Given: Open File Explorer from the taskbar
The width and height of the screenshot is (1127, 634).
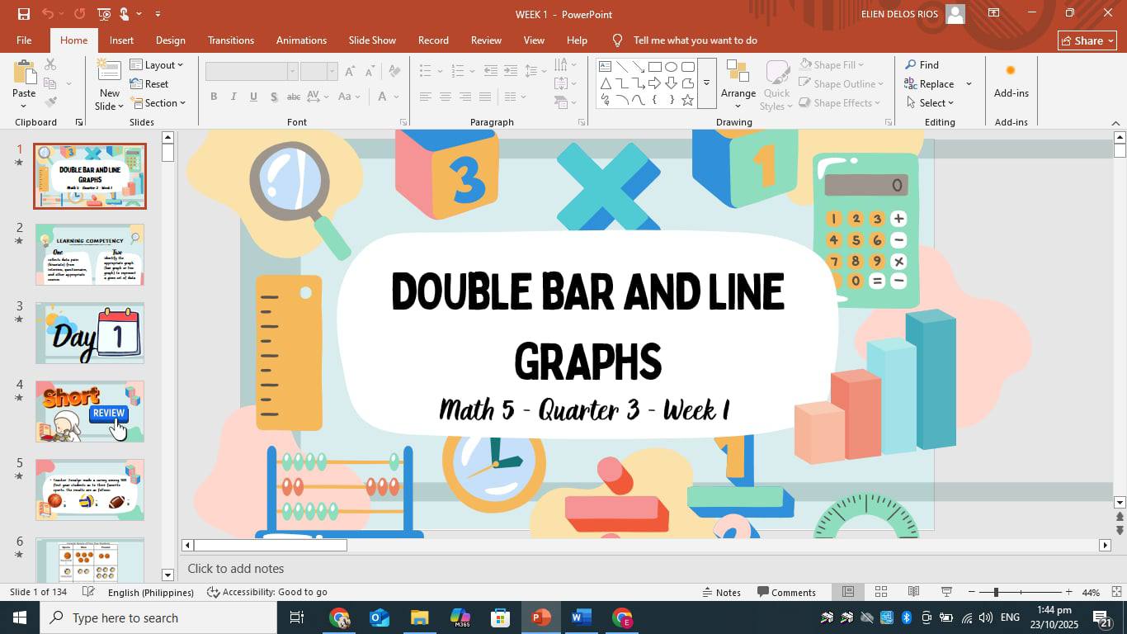Looking at the screenshot, I should 419,617.
